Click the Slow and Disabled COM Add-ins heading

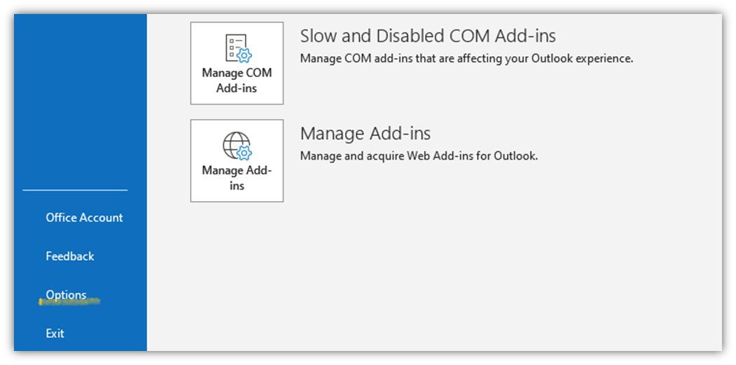[x=428, y=36]
